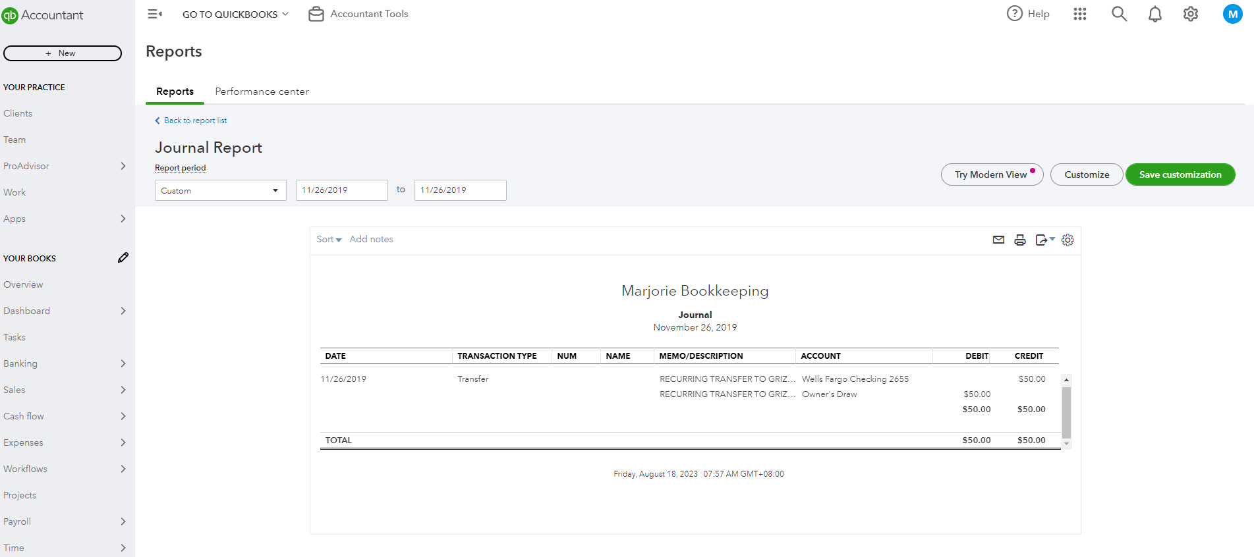Open the Report period Custom dropdown
The image size is (1254, 557).
click(x=221, y=190)
